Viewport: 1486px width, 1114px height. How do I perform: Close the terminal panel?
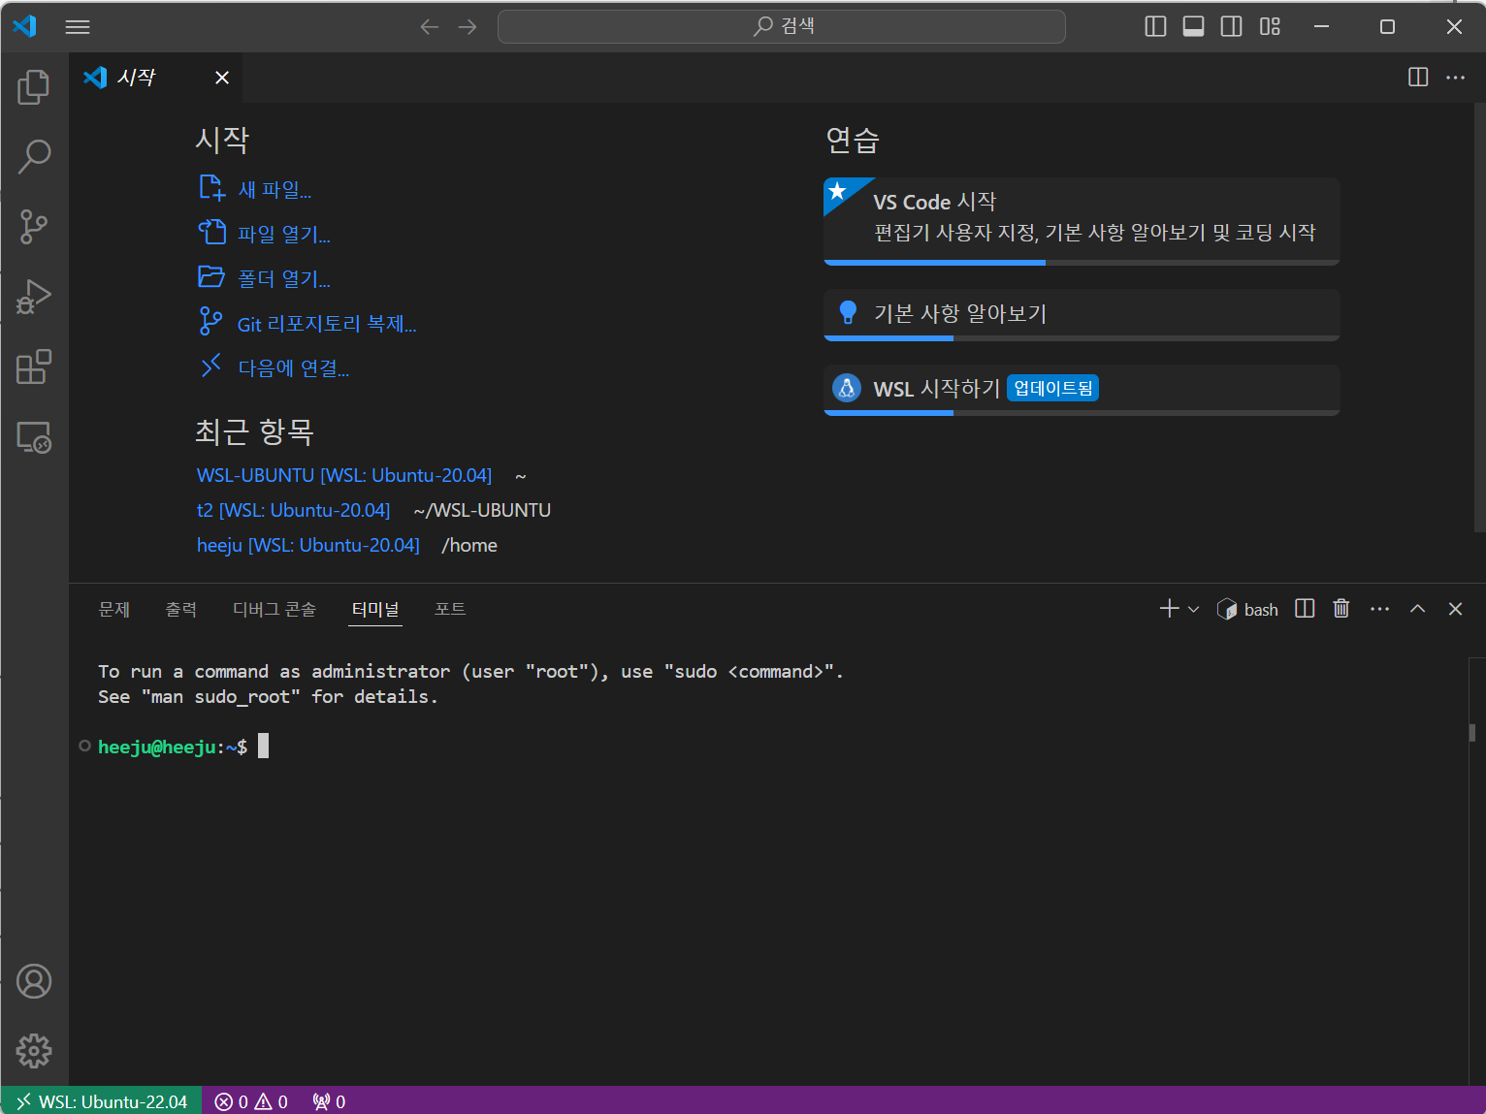coord(1455,609)
